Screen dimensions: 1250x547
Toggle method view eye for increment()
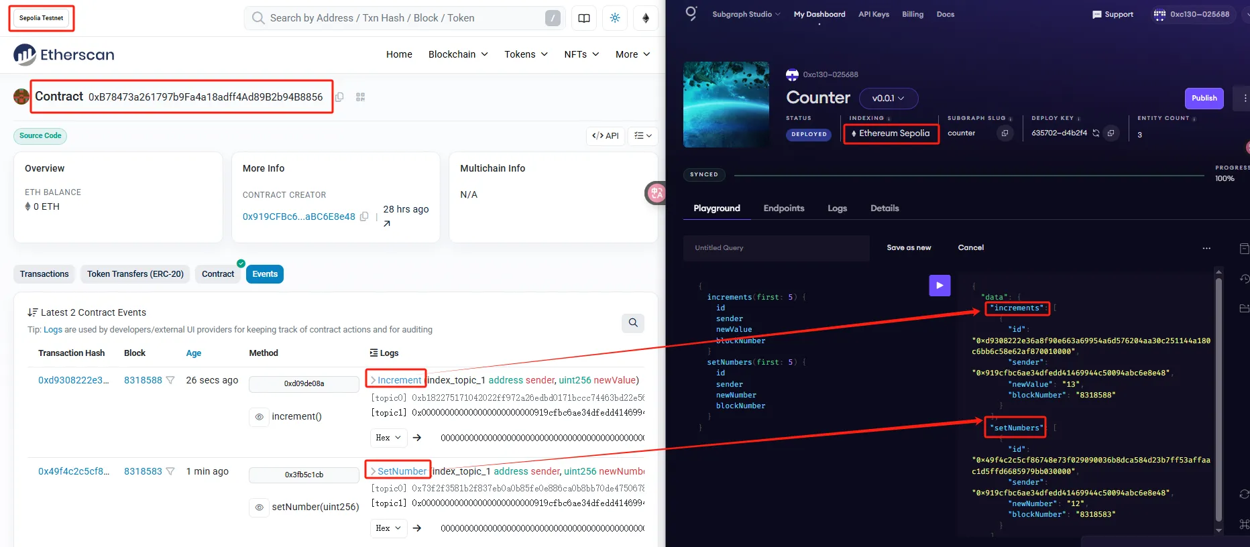click(x=259, y=417)
